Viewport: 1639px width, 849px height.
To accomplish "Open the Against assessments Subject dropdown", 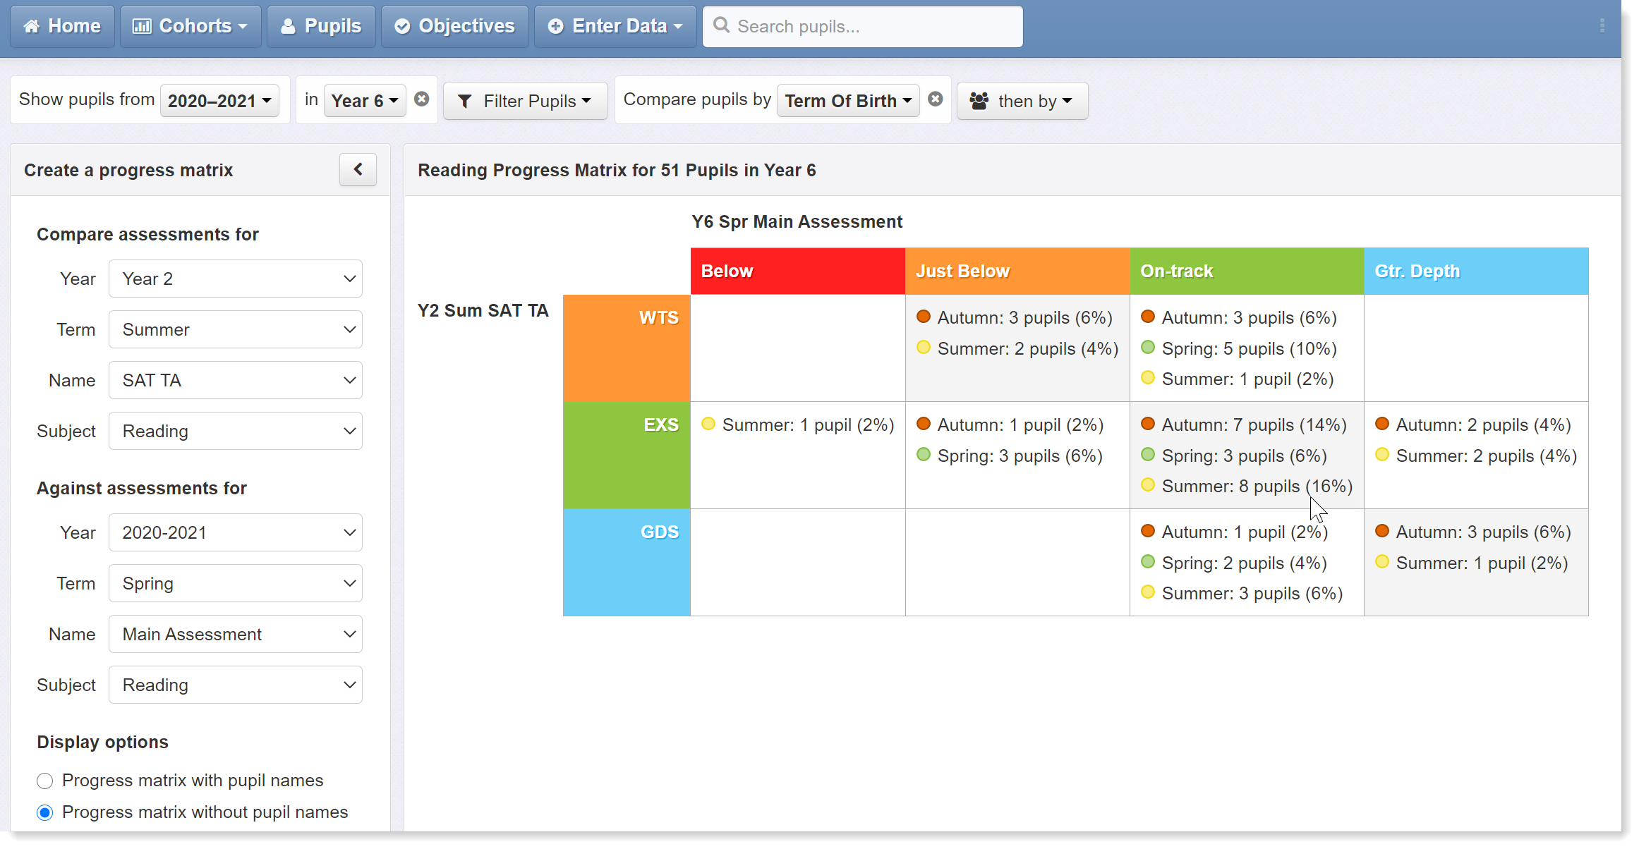I will point(236,685).
